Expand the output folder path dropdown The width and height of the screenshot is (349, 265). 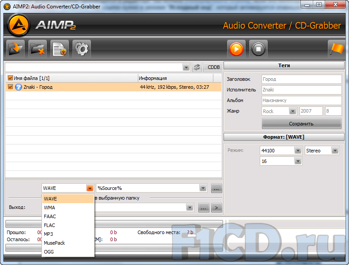[x=190, y=208]
